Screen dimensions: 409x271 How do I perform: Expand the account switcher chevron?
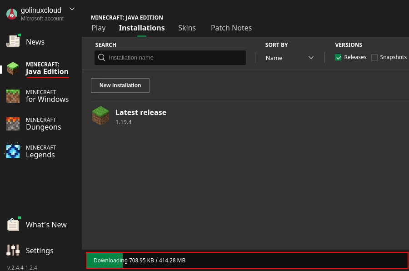coord(72,9)
